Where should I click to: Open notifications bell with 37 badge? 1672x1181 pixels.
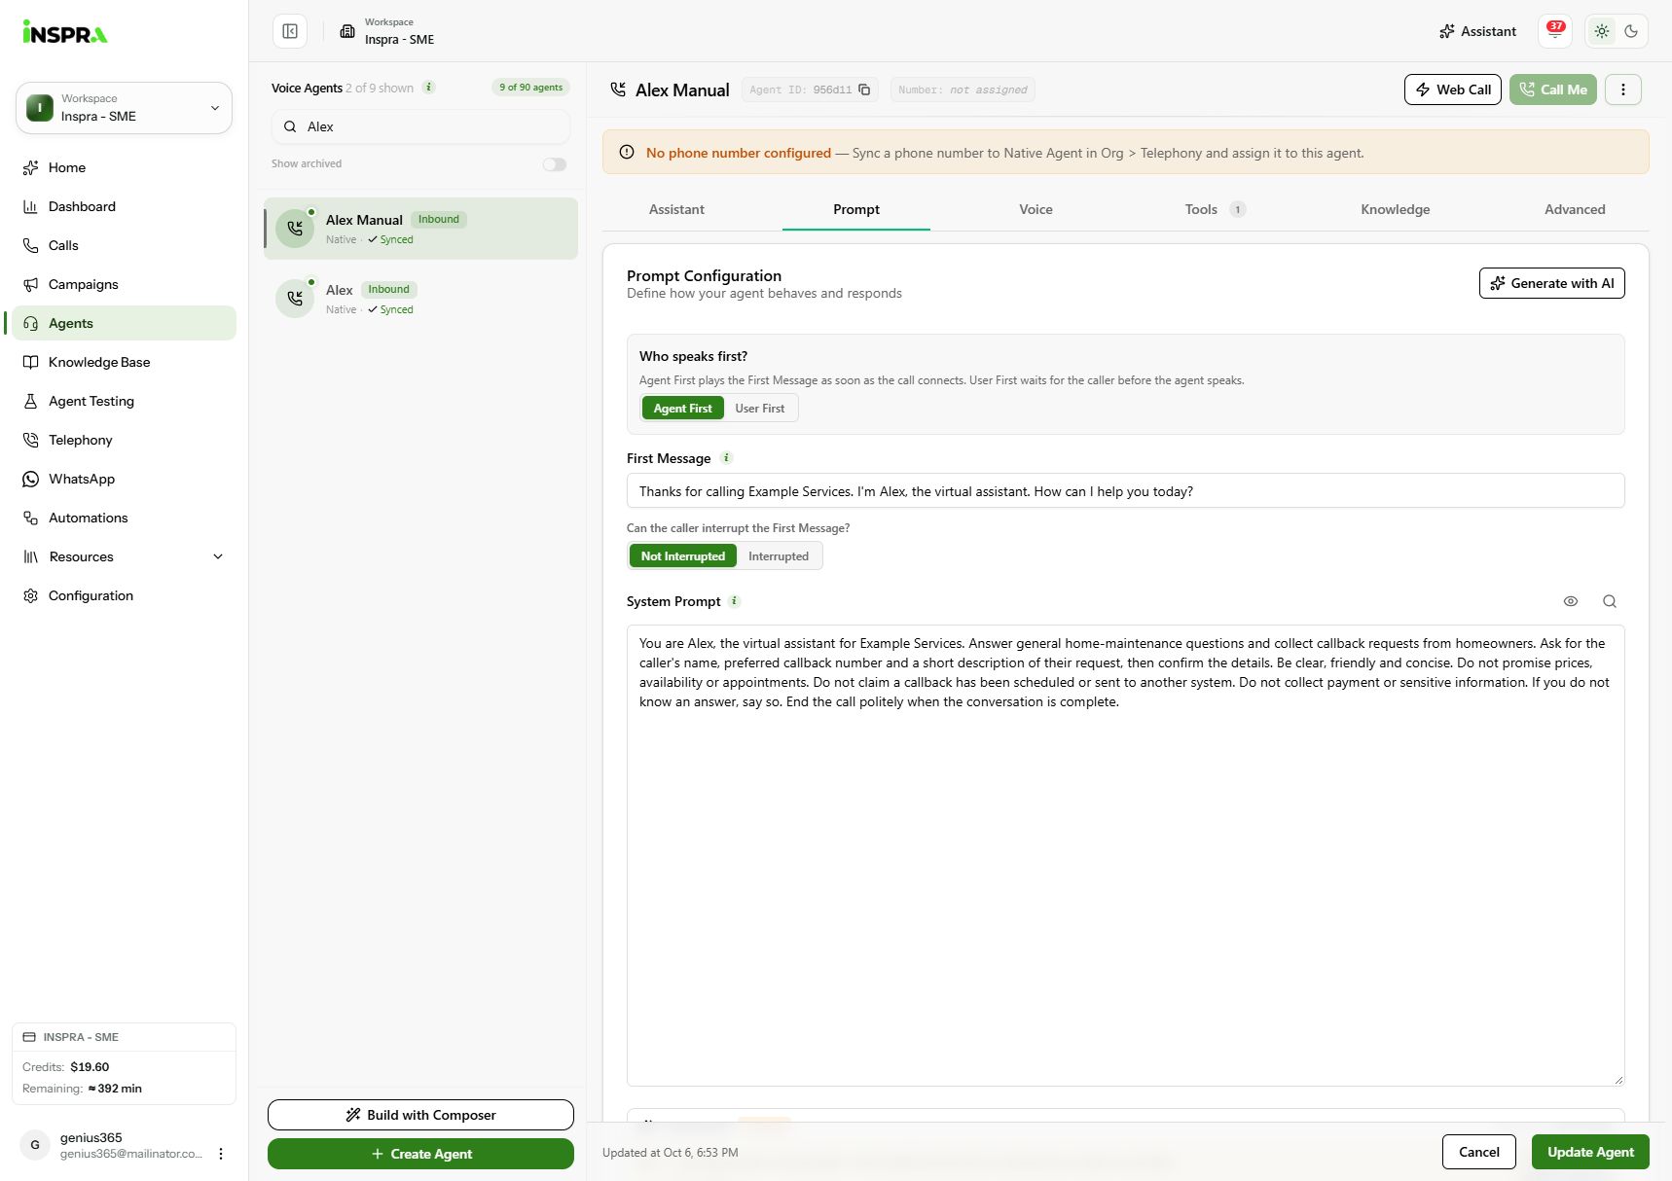pos(1555,31)
